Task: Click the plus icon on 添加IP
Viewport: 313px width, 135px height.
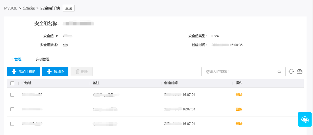Action: pos(49,72)
